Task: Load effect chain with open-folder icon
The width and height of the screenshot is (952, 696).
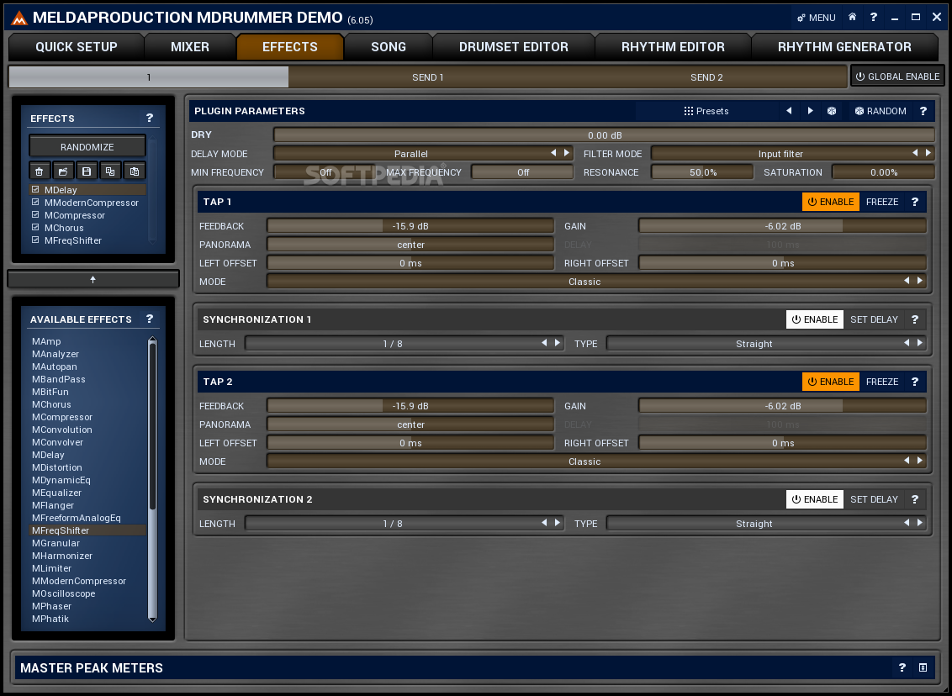Action: tap(63, 171)
